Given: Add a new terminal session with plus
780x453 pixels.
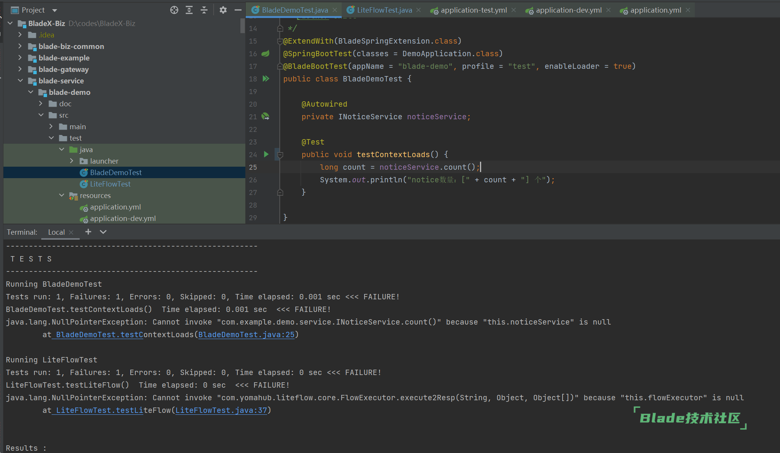Looking at the screenshot, I should coord(88,232).
